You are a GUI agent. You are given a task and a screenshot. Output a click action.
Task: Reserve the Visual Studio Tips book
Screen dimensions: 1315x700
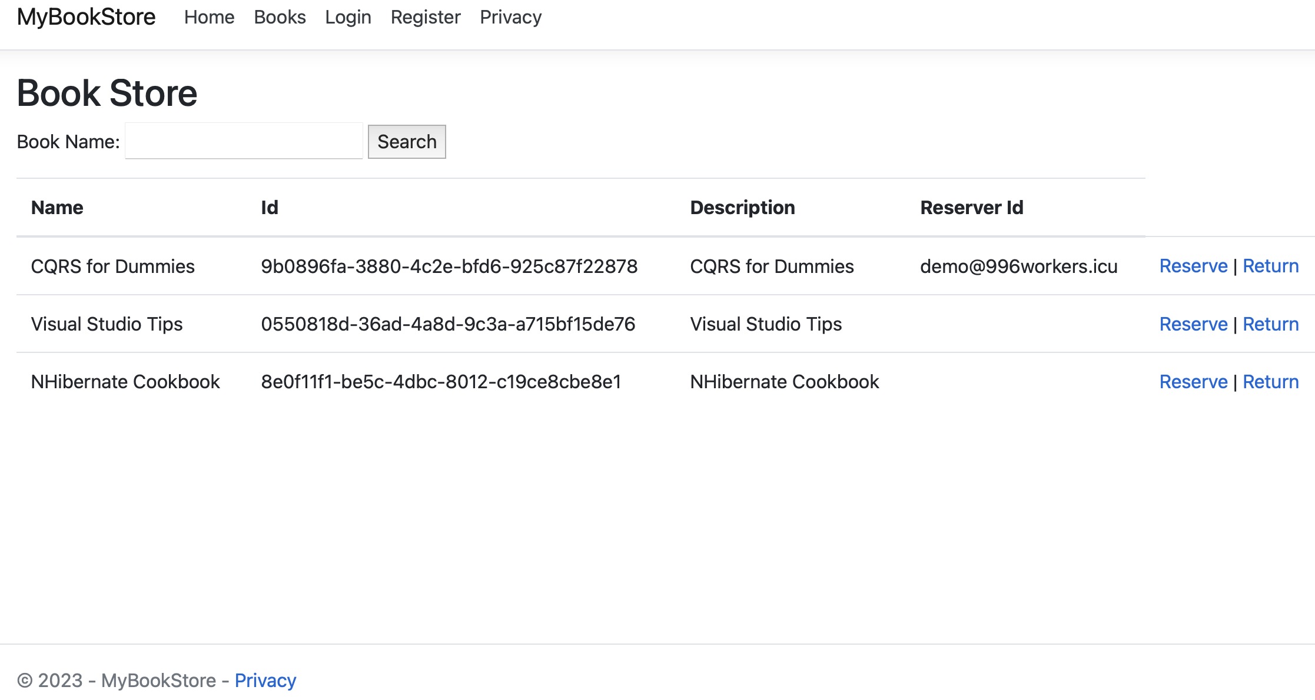pos(1193,324)
